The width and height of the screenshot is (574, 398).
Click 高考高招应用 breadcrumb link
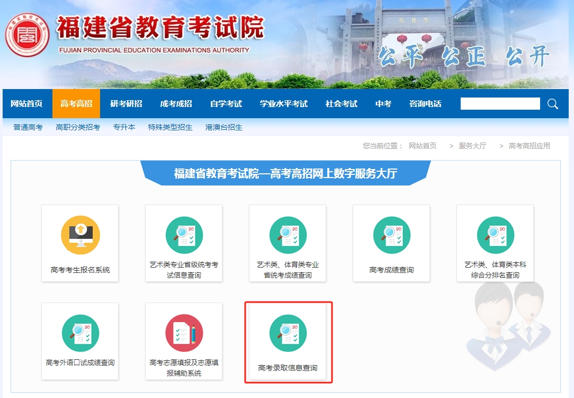click(530, 146)
